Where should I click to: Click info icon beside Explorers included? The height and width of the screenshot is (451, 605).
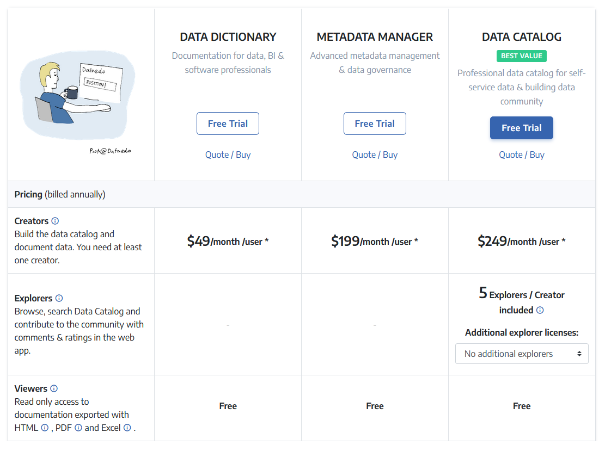tap(540, 310)
